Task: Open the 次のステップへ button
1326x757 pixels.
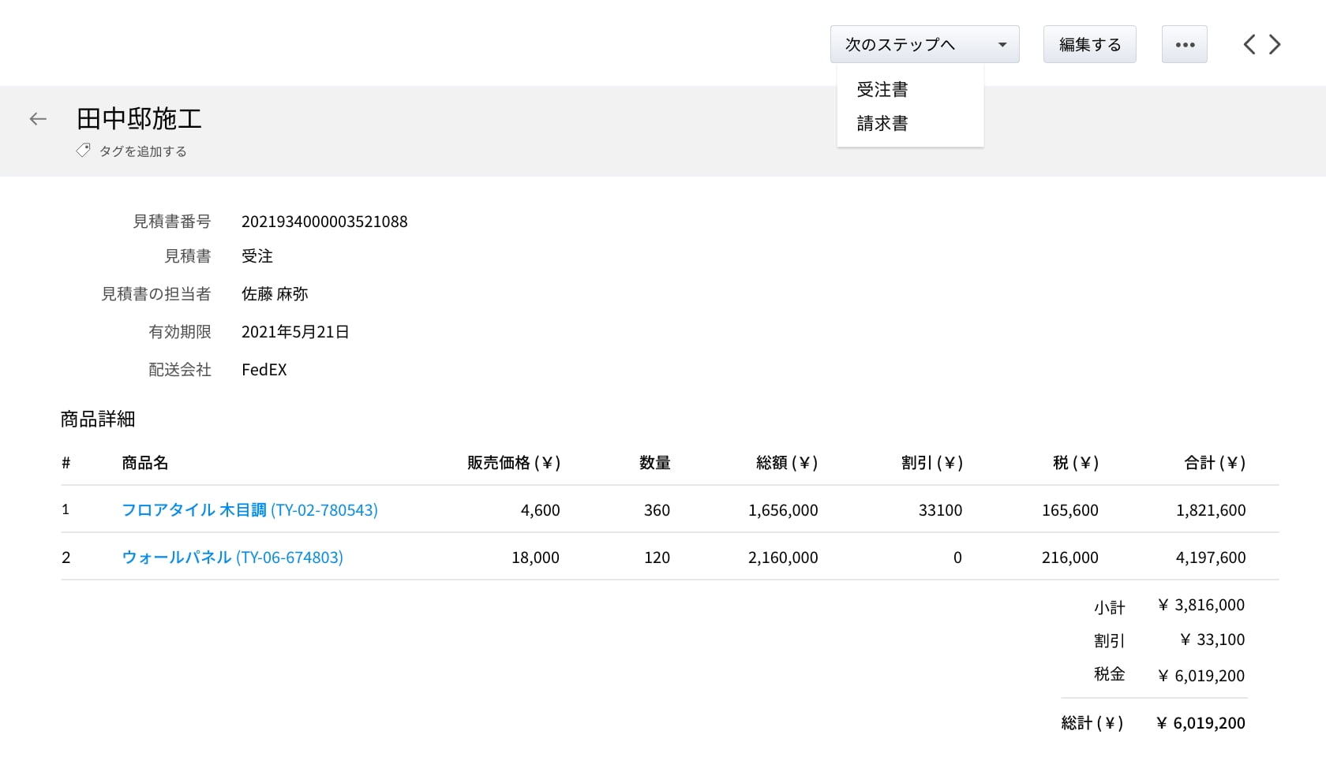Action: (901, 45)
